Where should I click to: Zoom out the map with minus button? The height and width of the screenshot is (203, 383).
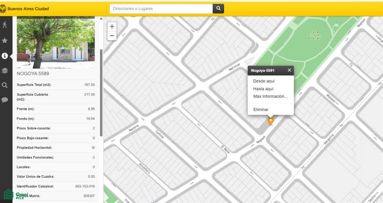[112, 36]
